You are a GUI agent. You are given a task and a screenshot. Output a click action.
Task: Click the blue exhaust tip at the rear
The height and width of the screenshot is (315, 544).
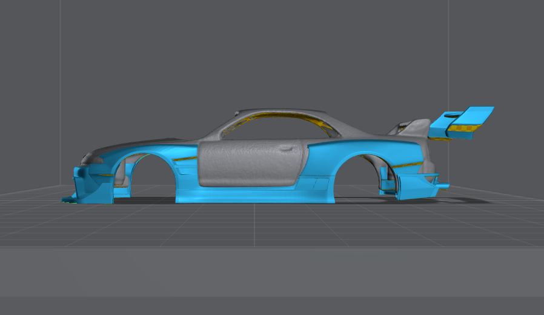pyautogui.click(x=444, y=184)
